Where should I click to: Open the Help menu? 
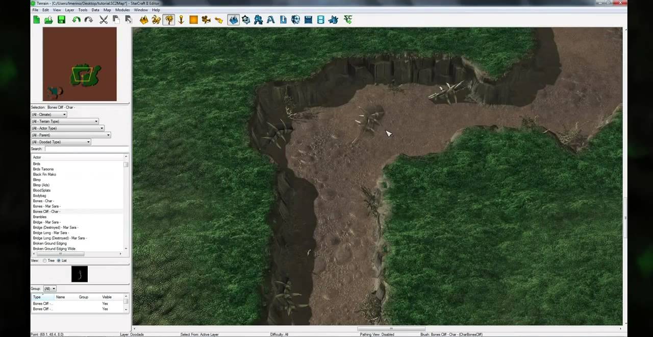point(156,10)
